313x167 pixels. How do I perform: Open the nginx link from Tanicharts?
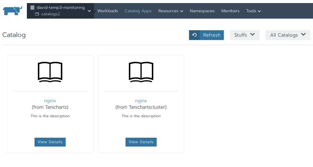click(50, 101)
